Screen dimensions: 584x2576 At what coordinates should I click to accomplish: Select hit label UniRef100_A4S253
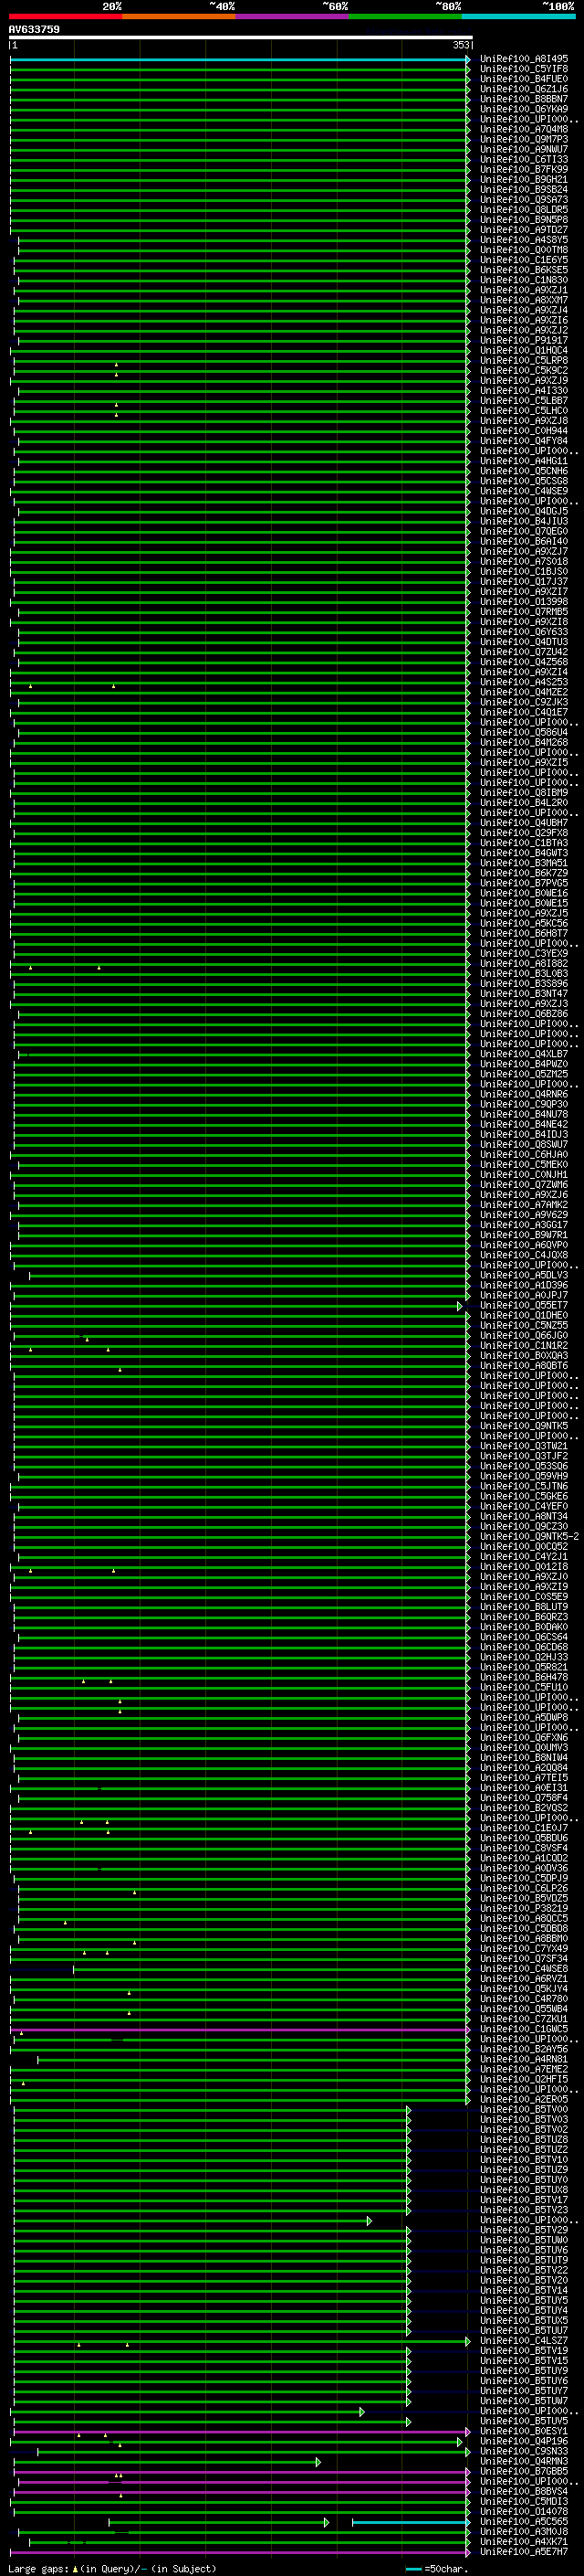[524, 682]
